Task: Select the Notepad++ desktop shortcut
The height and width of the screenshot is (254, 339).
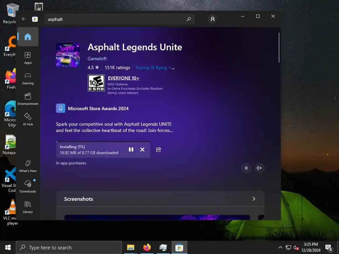Action: point(10,145)
